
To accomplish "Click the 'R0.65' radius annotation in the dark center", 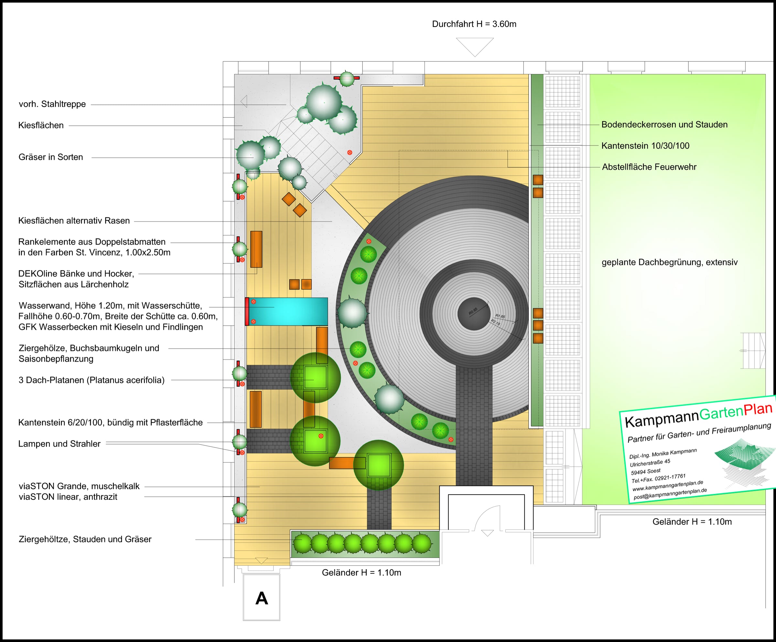I will click(x=473, y=311).
